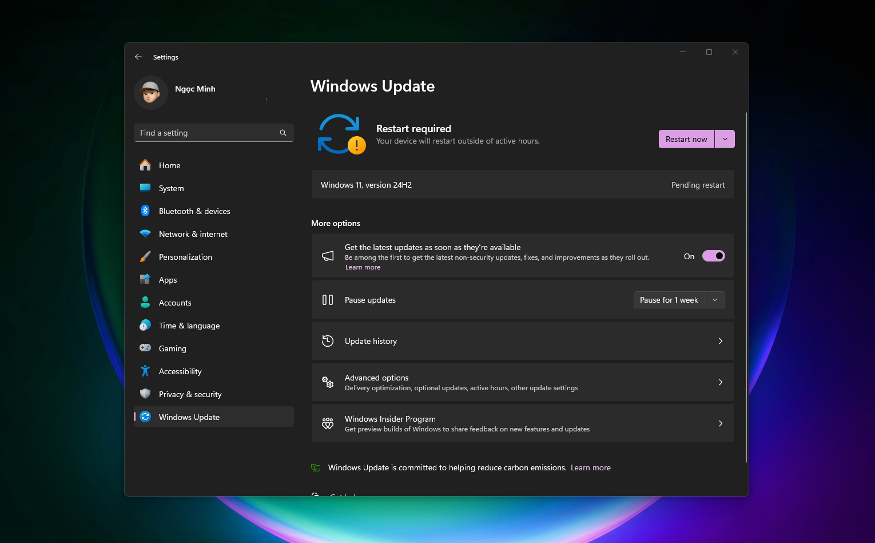Turn off Get the latest updates toggle
This screenshot has width=875, height=543.
click(x=714, y=256)
